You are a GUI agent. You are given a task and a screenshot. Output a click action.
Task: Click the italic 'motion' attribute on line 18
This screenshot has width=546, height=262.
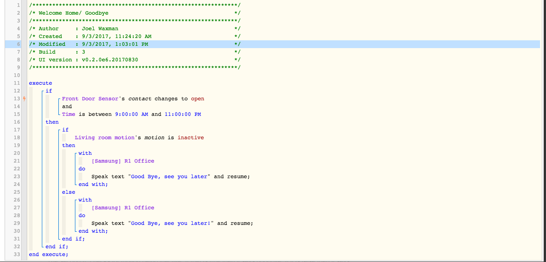coord(155,137)
